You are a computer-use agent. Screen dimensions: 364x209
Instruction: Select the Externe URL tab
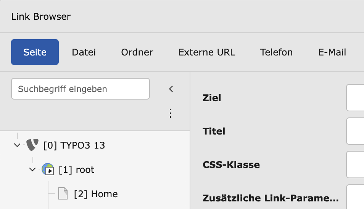(206, 52)
